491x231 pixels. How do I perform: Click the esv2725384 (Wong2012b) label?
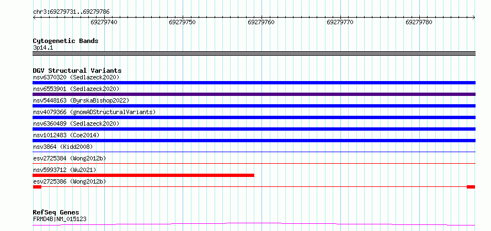(x=70, y=158)
